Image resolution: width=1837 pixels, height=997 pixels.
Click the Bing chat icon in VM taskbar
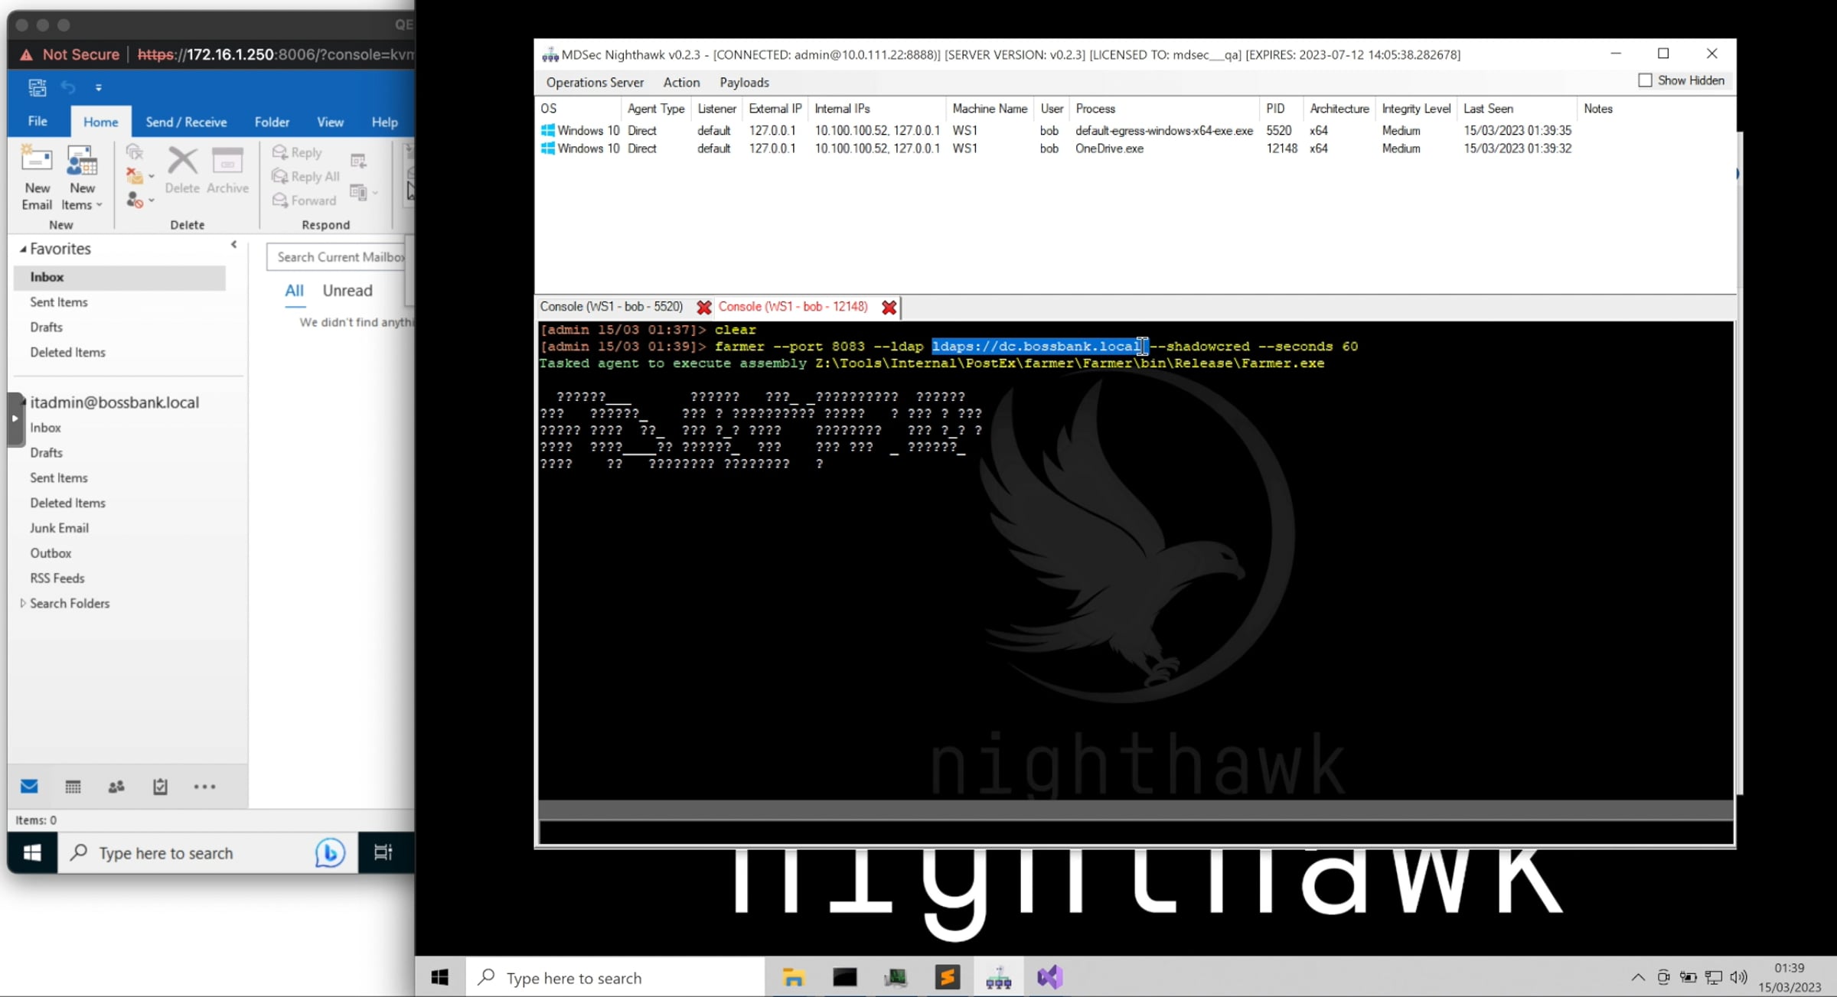[x=330, y=852]
